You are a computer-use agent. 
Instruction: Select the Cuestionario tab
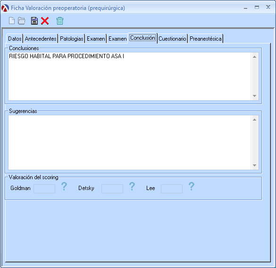[x=172, y=38]
